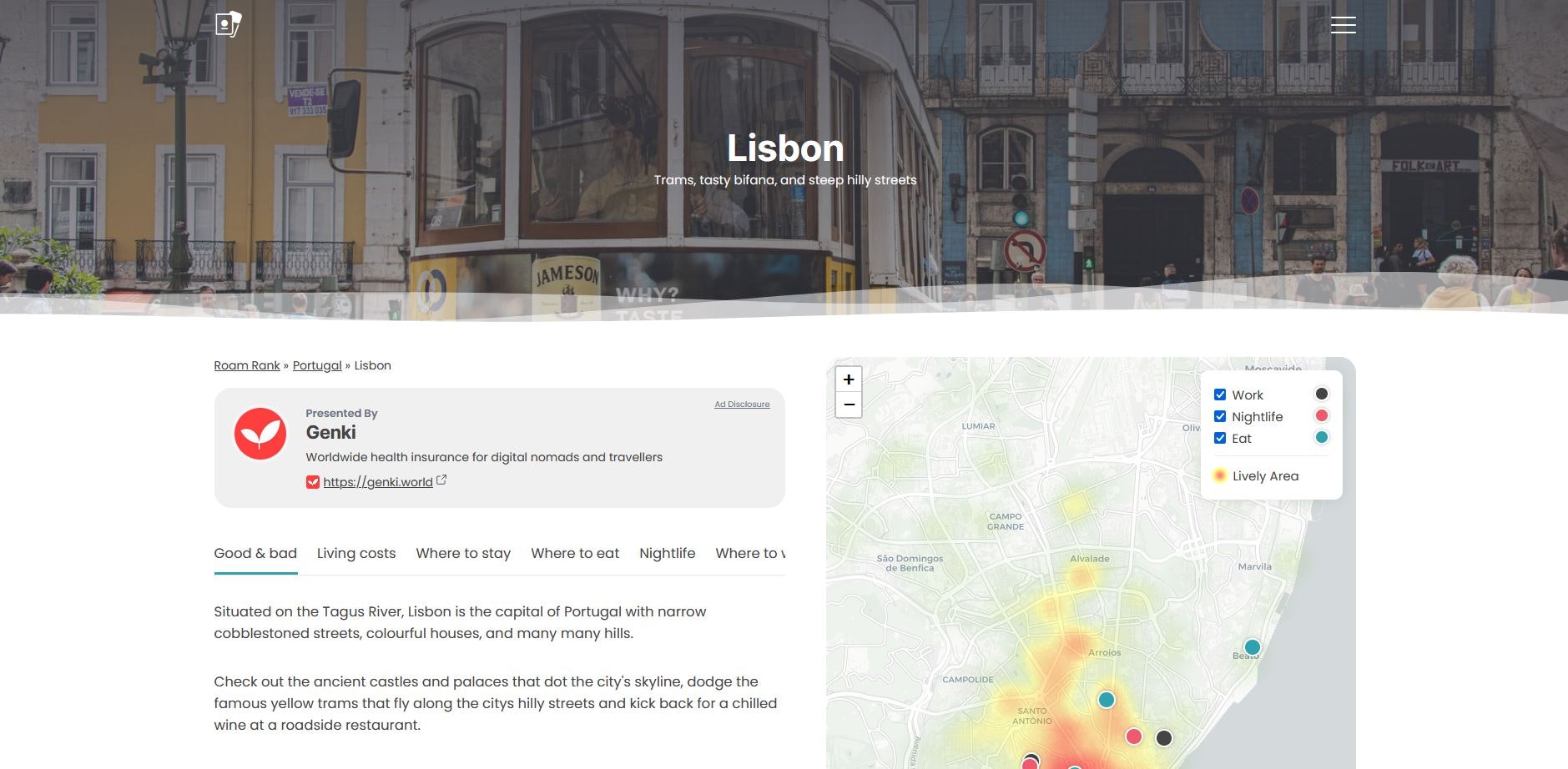The height and width of the screenshot is (769, 1568).
Task: Click the Marvila map label
Action: click(1255, 566)
